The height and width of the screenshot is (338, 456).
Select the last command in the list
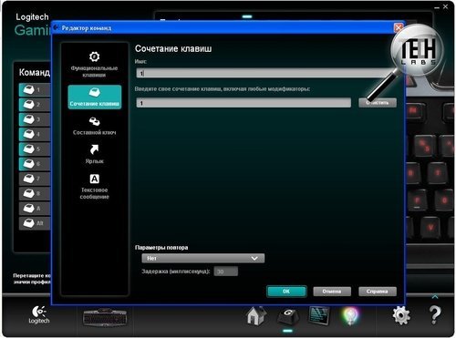35,223
